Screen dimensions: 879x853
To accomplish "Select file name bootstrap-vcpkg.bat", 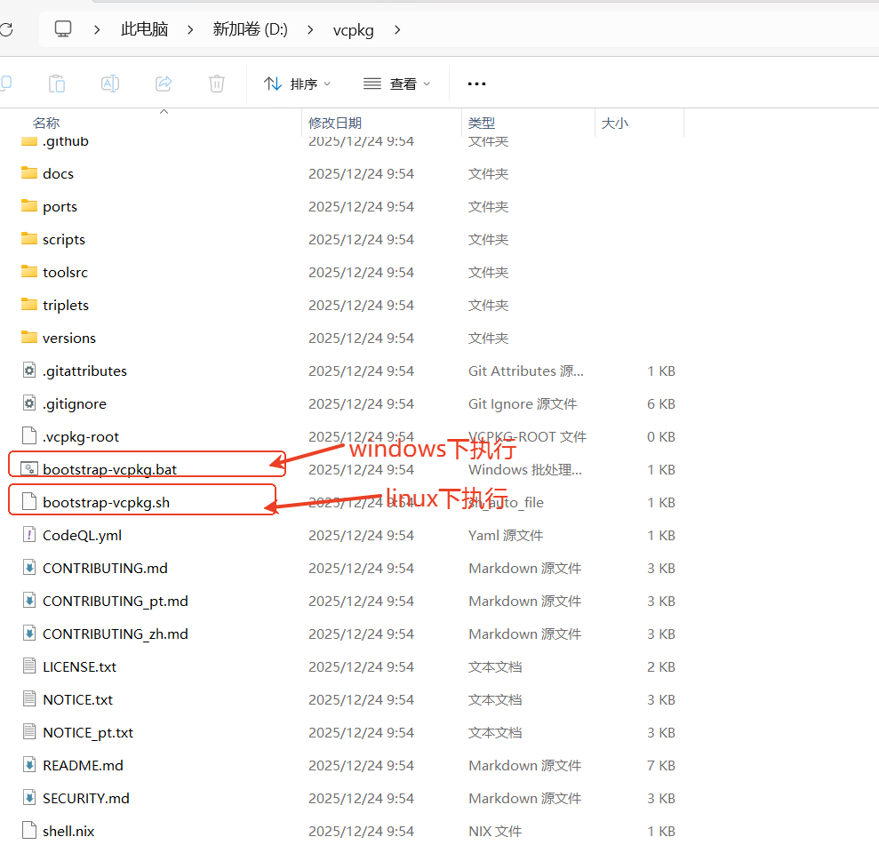I will [110, 470].
